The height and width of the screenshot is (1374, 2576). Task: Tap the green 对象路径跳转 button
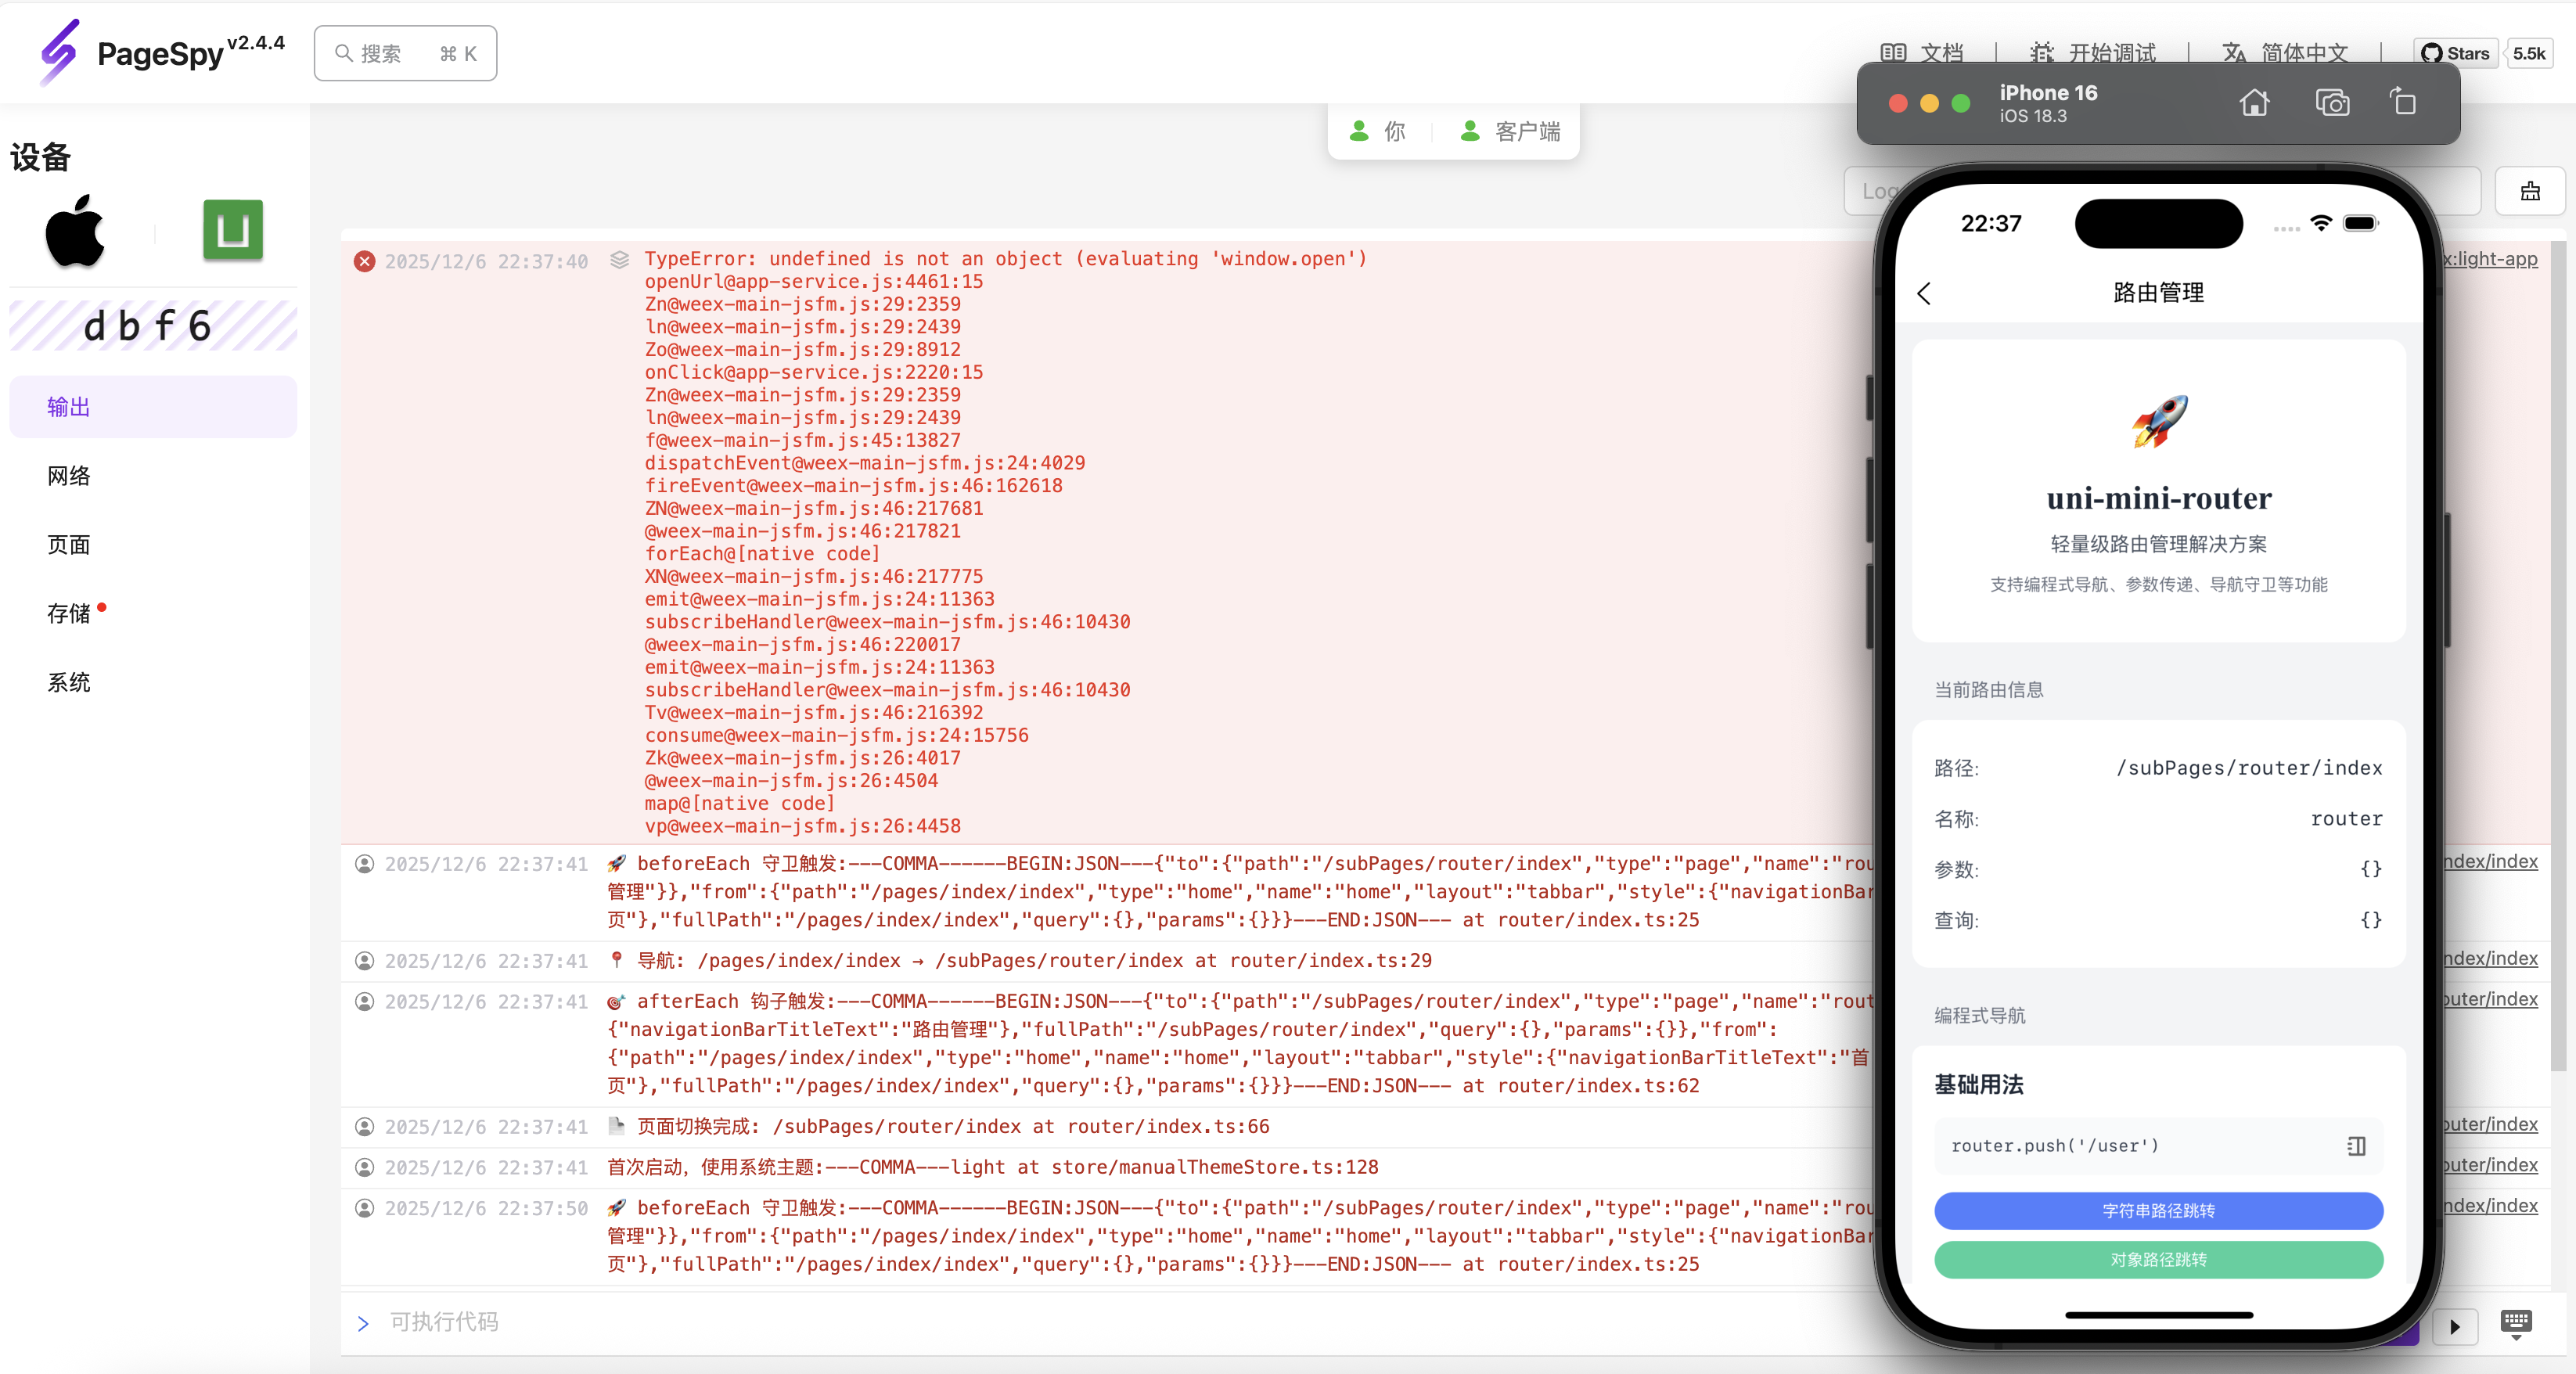click(2157, 1259)
